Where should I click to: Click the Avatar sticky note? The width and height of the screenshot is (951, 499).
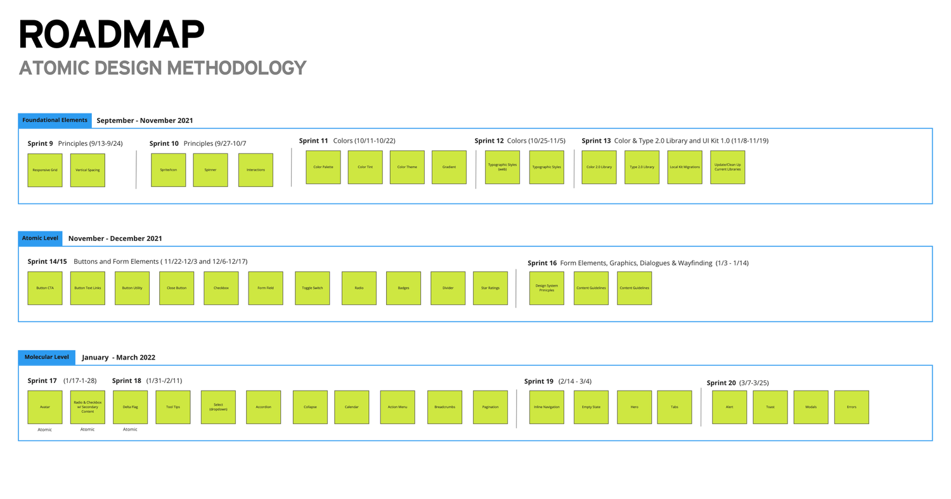point(45,407)
